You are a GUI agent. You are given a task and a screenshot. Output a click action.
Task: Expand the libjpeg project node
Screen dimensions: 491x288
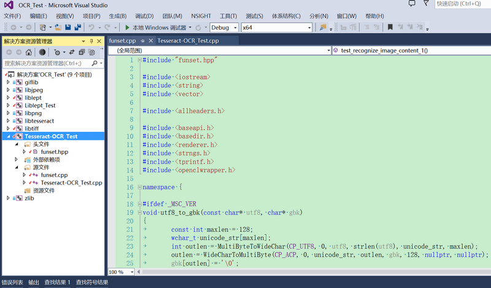[x=8, y=89]
